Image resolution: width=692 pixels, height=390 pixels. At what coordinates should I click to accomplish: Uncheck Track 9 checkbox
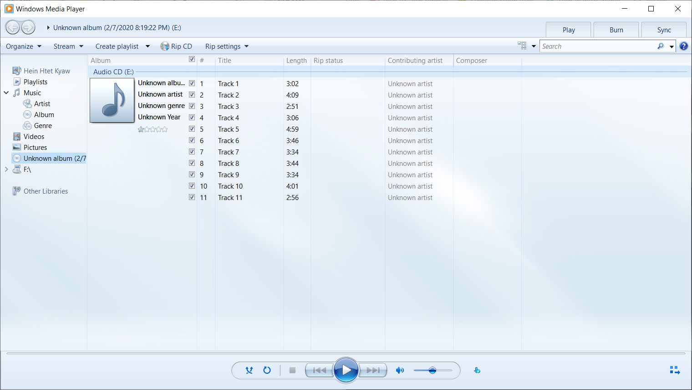point(192,174)
